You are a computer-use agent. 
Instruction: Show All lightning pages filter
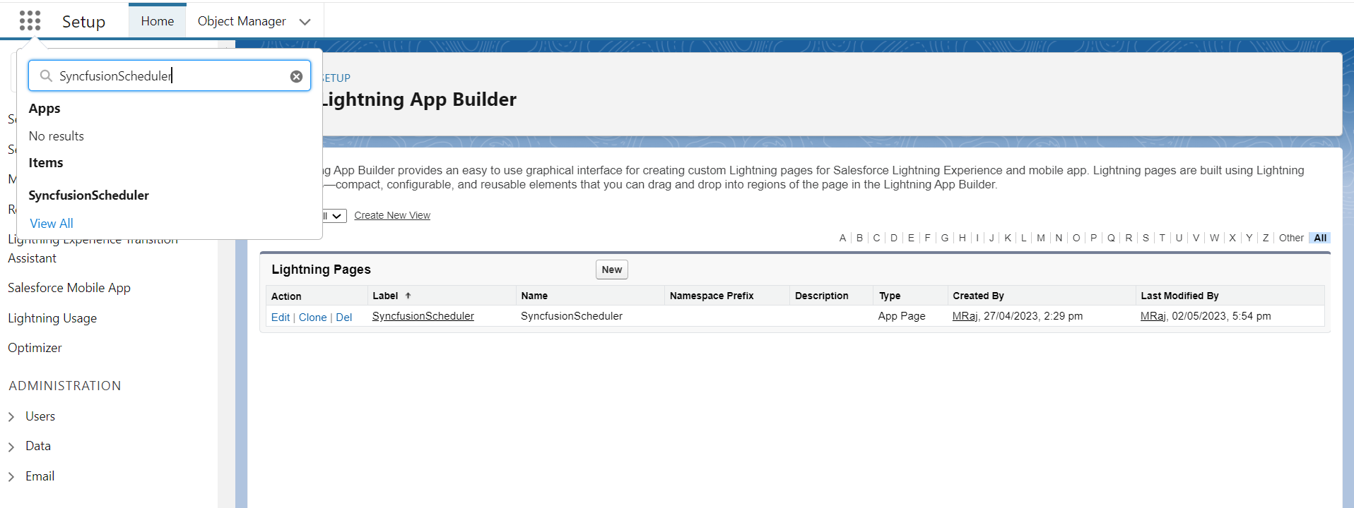(1320, 238)
